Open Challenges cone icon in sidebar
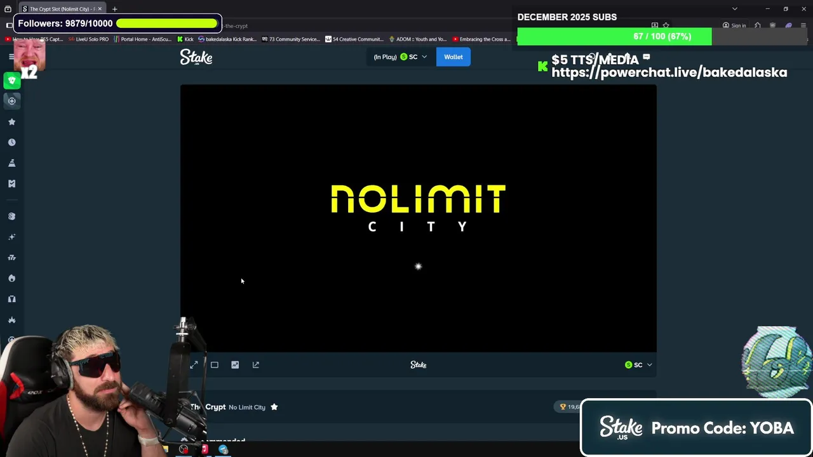The image size is (813, 457). tap(11, 163)
